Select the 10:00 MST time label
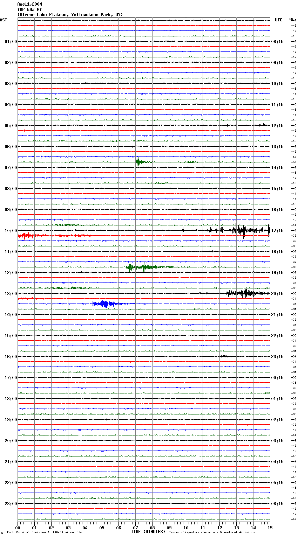Image resolution: width=298 pixels, height=537 pixels. coord(11,231)
